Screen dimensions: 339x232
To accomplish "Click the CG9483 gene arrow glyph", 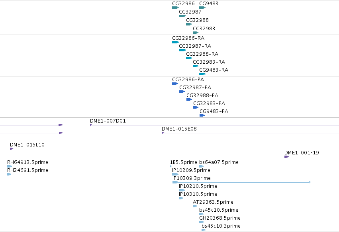I will (202, 8).
